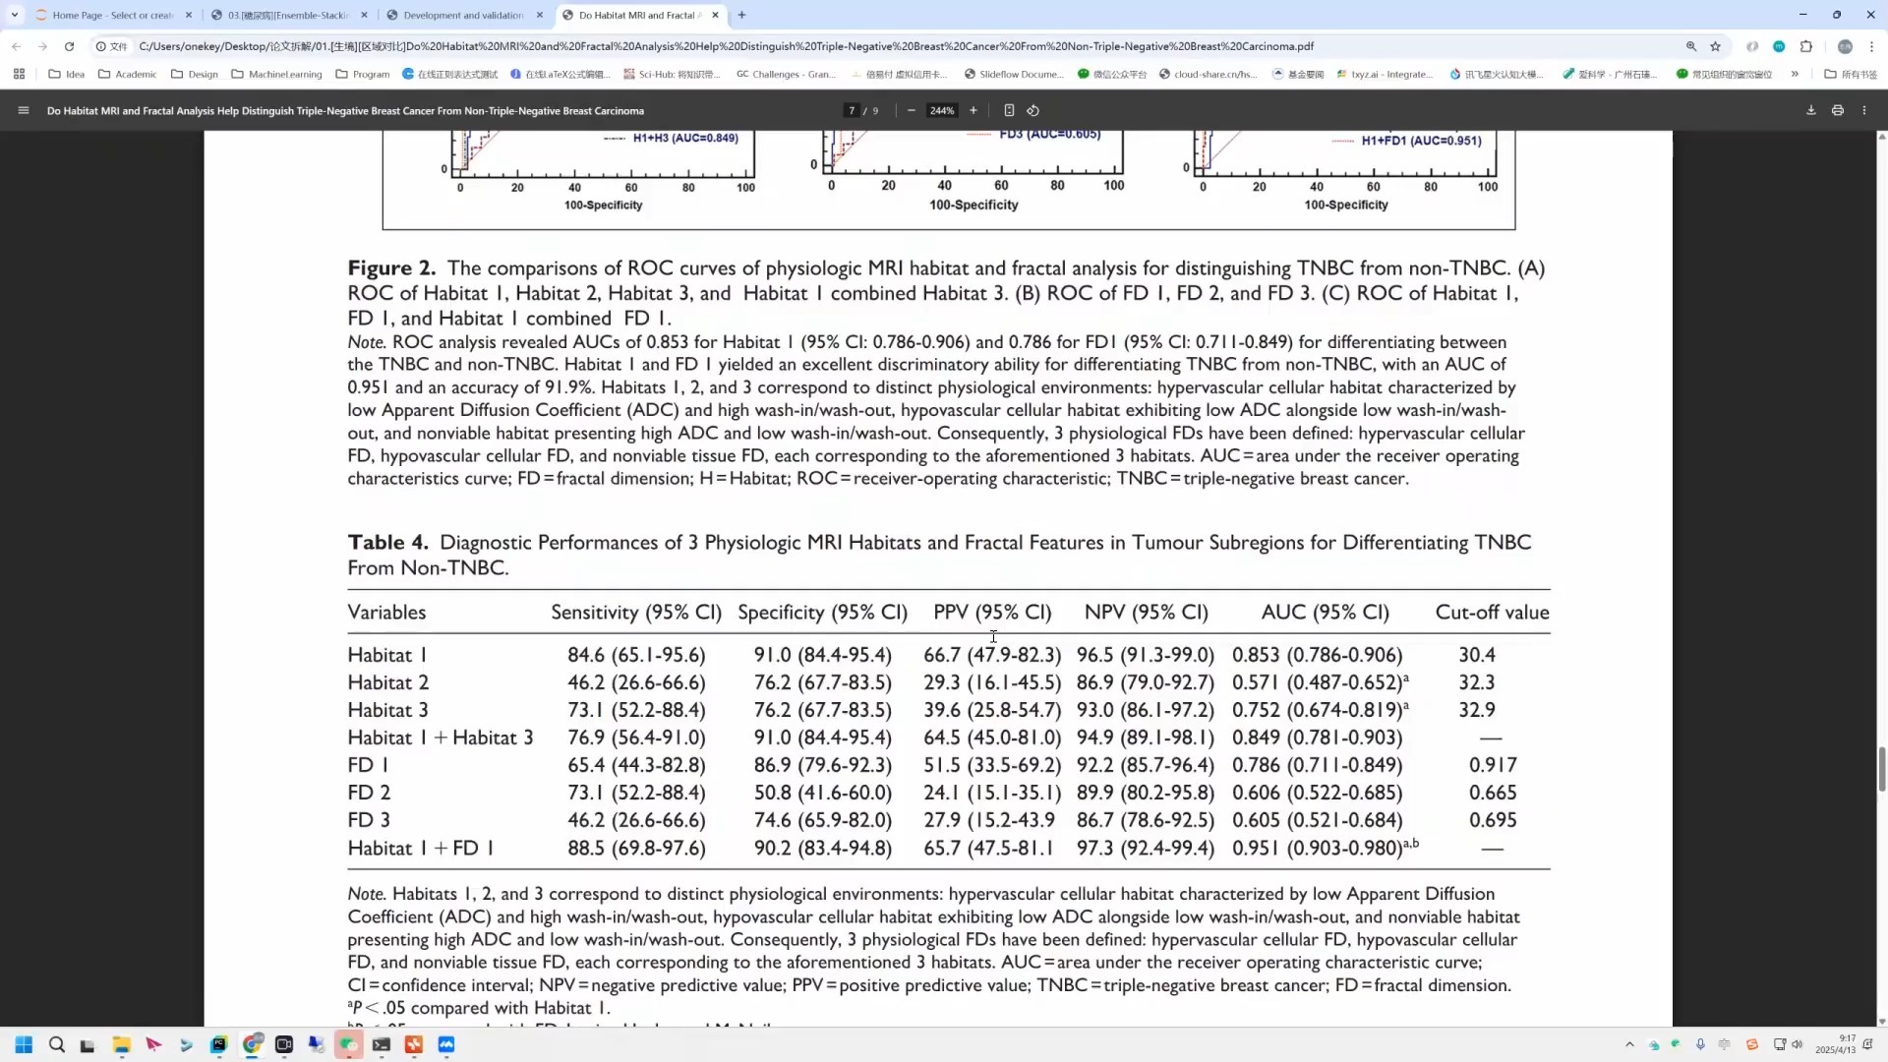Open PDF viewer more actions menu

click(1864, 110)
